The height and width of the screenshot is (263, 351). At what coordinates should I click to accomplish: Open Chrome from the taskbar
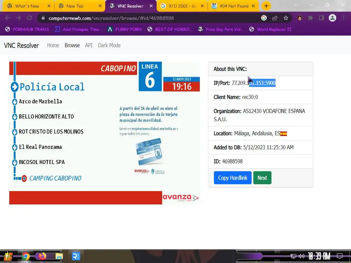pyautogui.click(x=25, y=256)
